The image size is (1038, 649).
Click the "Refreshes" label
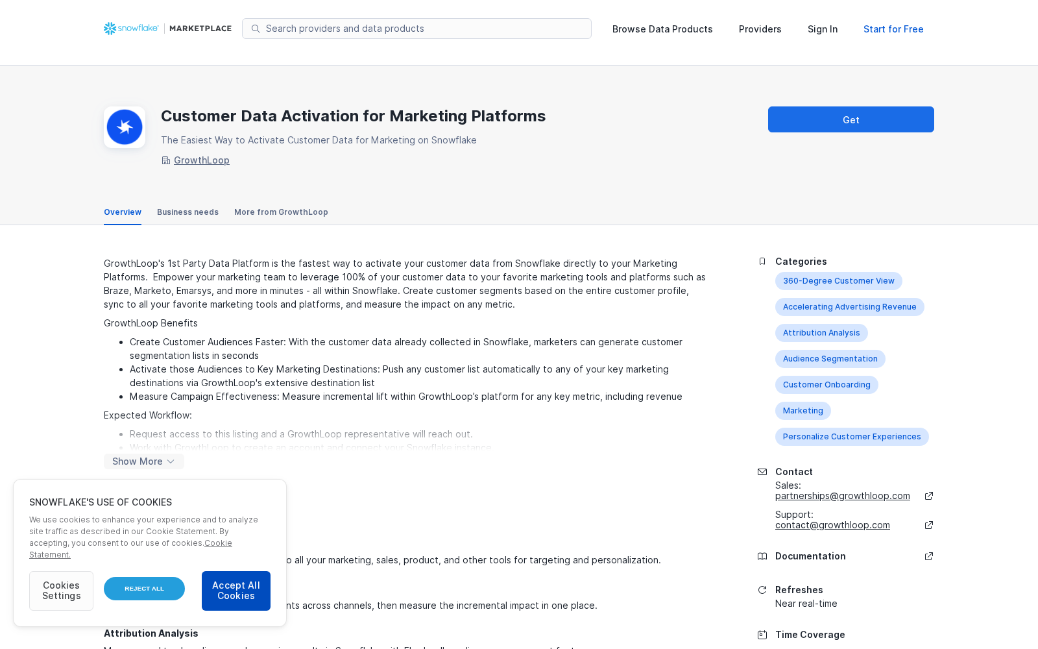click(x=799, y=590)
